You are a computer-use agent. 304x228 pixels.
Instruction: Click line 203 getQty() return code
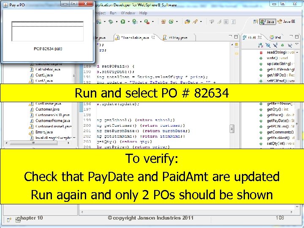(124, 142)
